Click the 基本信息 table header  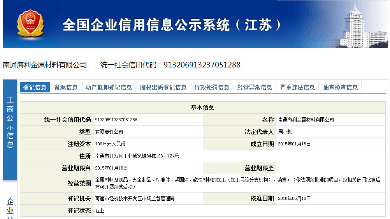point(202,108)
